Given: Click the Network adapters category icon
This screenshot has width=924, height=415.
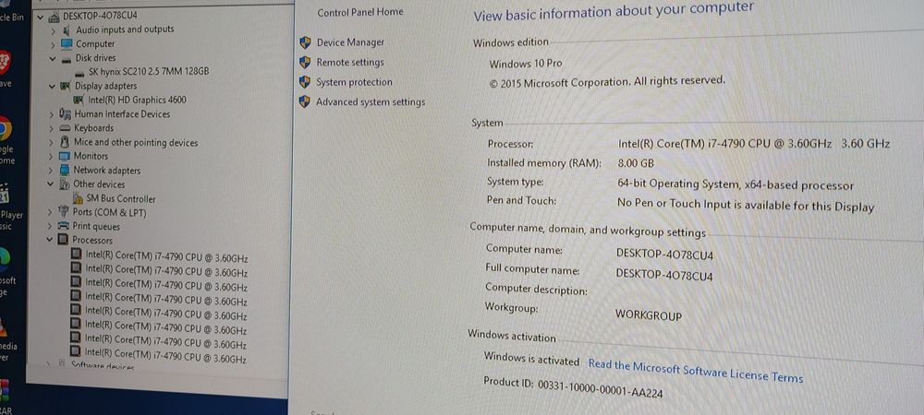Looking at the screenshot, I should pyautogui.click(x=65, y=171).
